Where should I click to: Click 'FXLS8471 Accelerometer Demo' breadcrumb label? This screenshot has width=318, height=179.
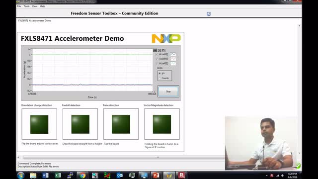(x=35, y=21)
